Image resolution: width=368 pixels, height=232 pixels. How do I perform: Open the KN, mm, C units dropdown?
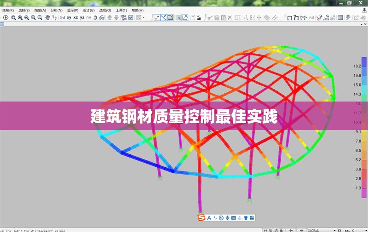[352, 230]
